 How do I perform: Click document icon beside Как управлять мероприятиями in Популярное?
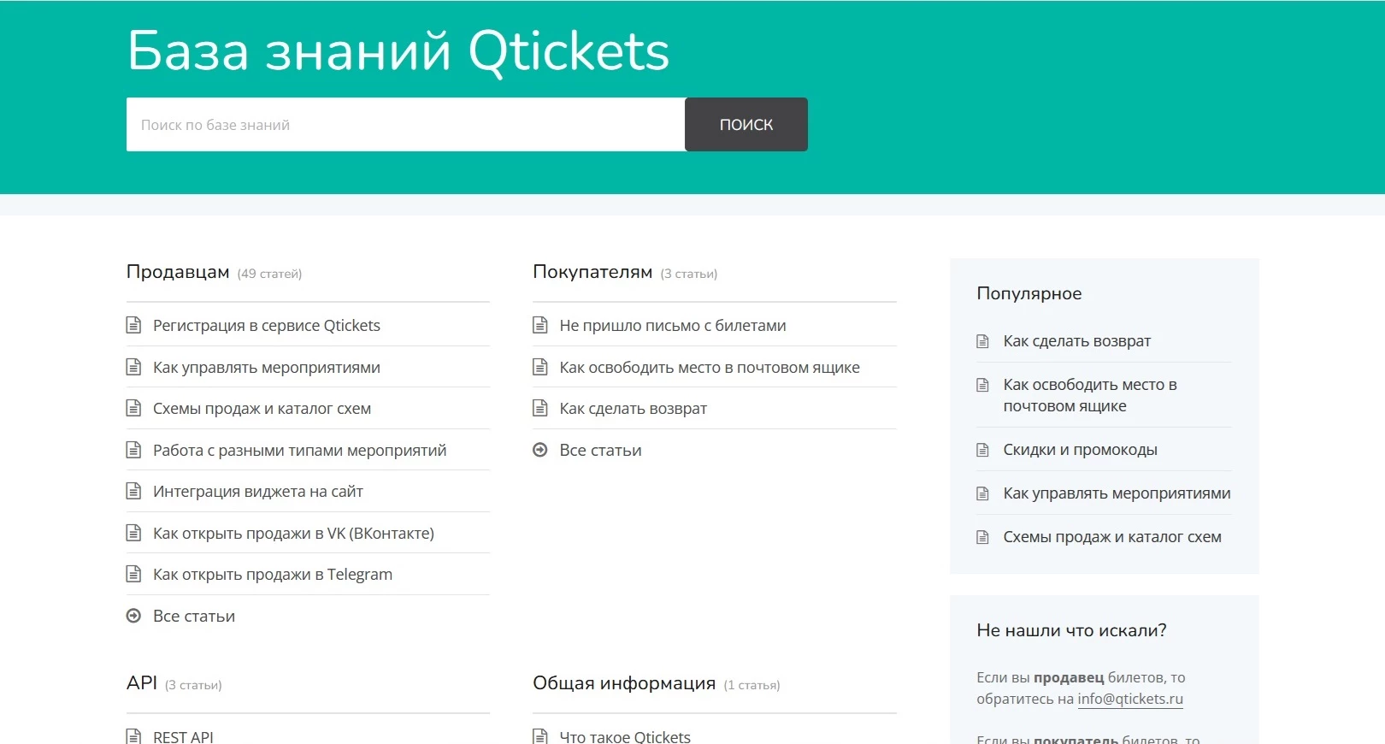point(983,493)
